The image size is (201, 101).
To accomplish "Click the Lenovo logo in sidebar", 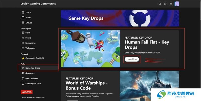I will tap(27, 92).
